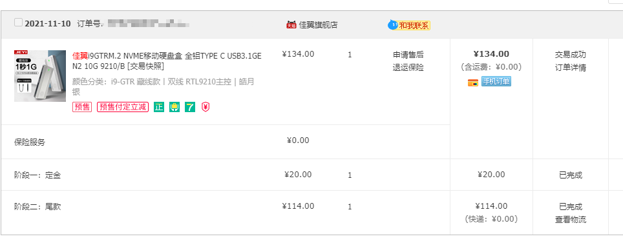Open the 佳翼旗舰店 store link
The width and height of the screenshot is (623, 241).
point(318,25)
